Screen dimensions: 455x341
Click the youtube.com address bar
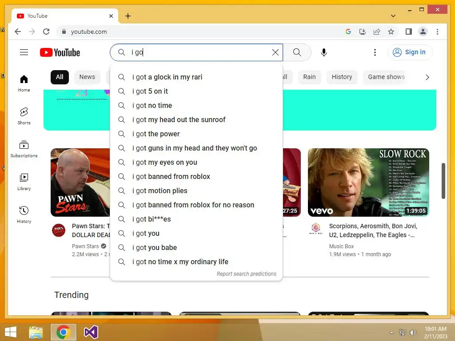[200, 32]
